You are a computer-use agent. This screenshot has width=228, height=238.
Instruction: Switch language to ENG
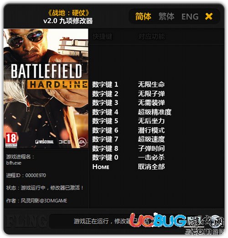point(190,16)
